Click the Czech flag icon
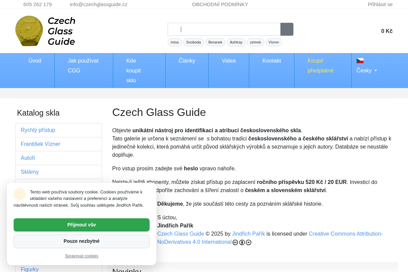 [360, 61]
